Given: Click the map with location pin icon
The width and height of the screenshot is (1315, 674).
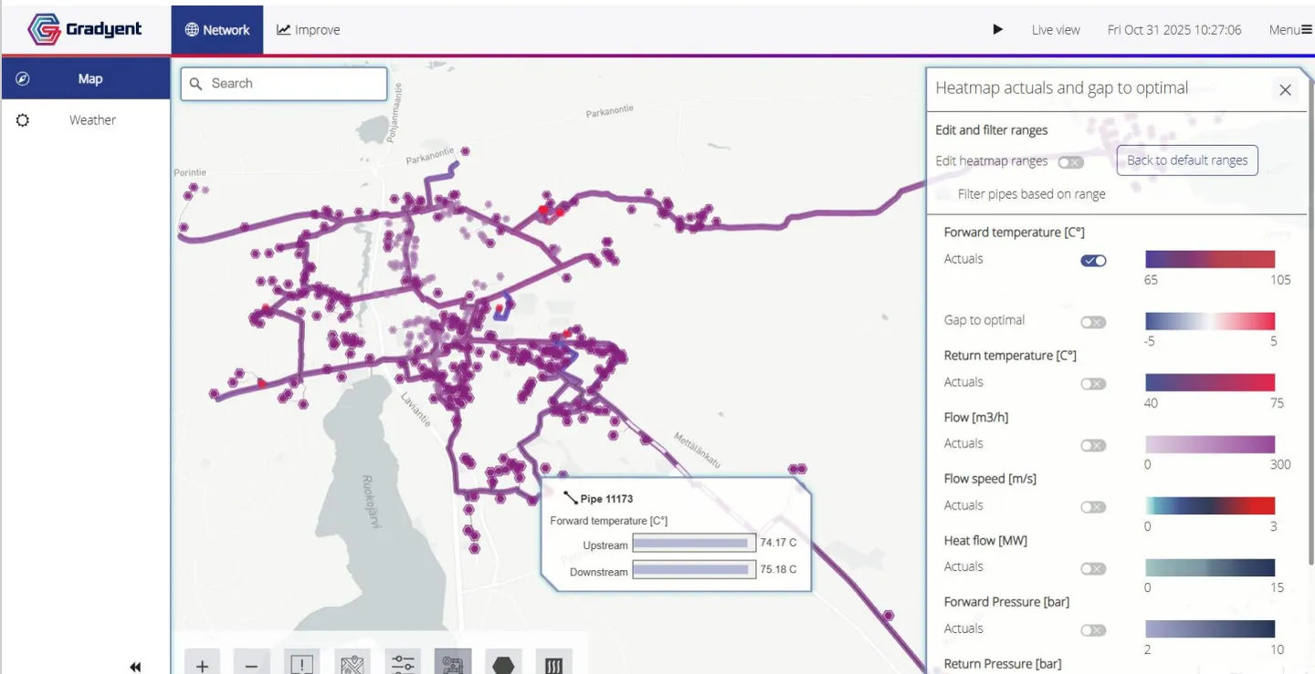Looking at the screenshot, I should click(352, 664).
